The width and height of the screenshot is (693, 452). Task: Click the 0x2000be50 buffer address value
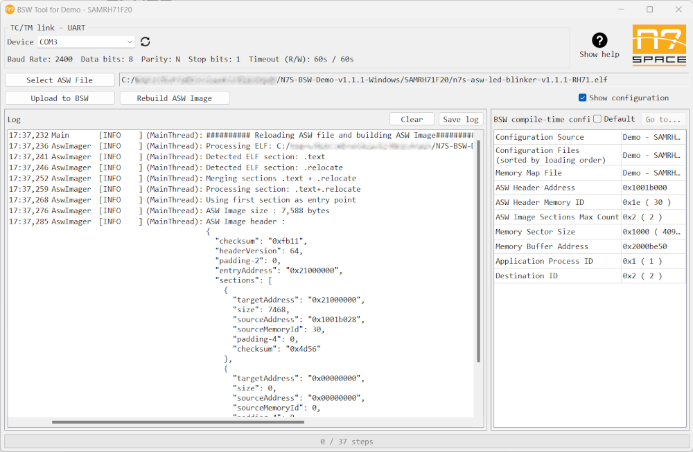tap(644, 246)
